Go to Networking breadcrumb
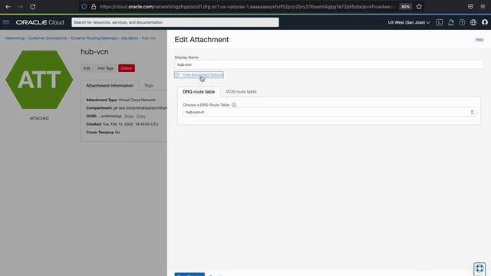491x276 pixels. click(15, 38)
